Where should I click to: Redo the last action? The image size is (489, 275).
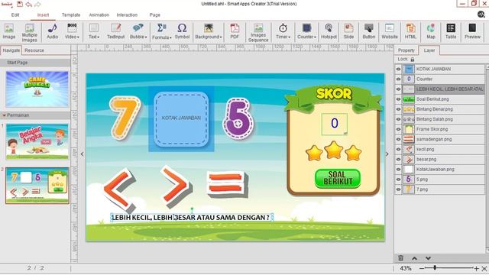37,4
